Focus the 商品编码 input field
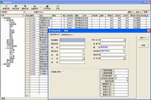Viewport: 151px width, 100px height. coord(72,40)
